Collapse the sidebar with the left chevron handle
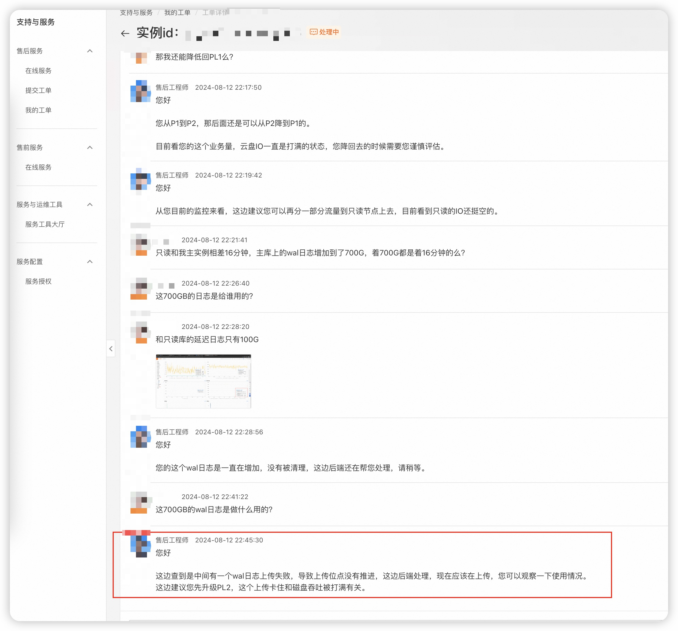678x631 pixels. 110,348
